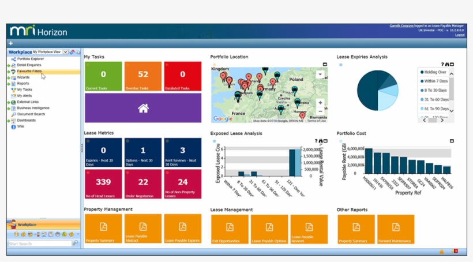
Task: Open Portfolio Explorer in the sidebar
Action: click(x=30, y=59)
